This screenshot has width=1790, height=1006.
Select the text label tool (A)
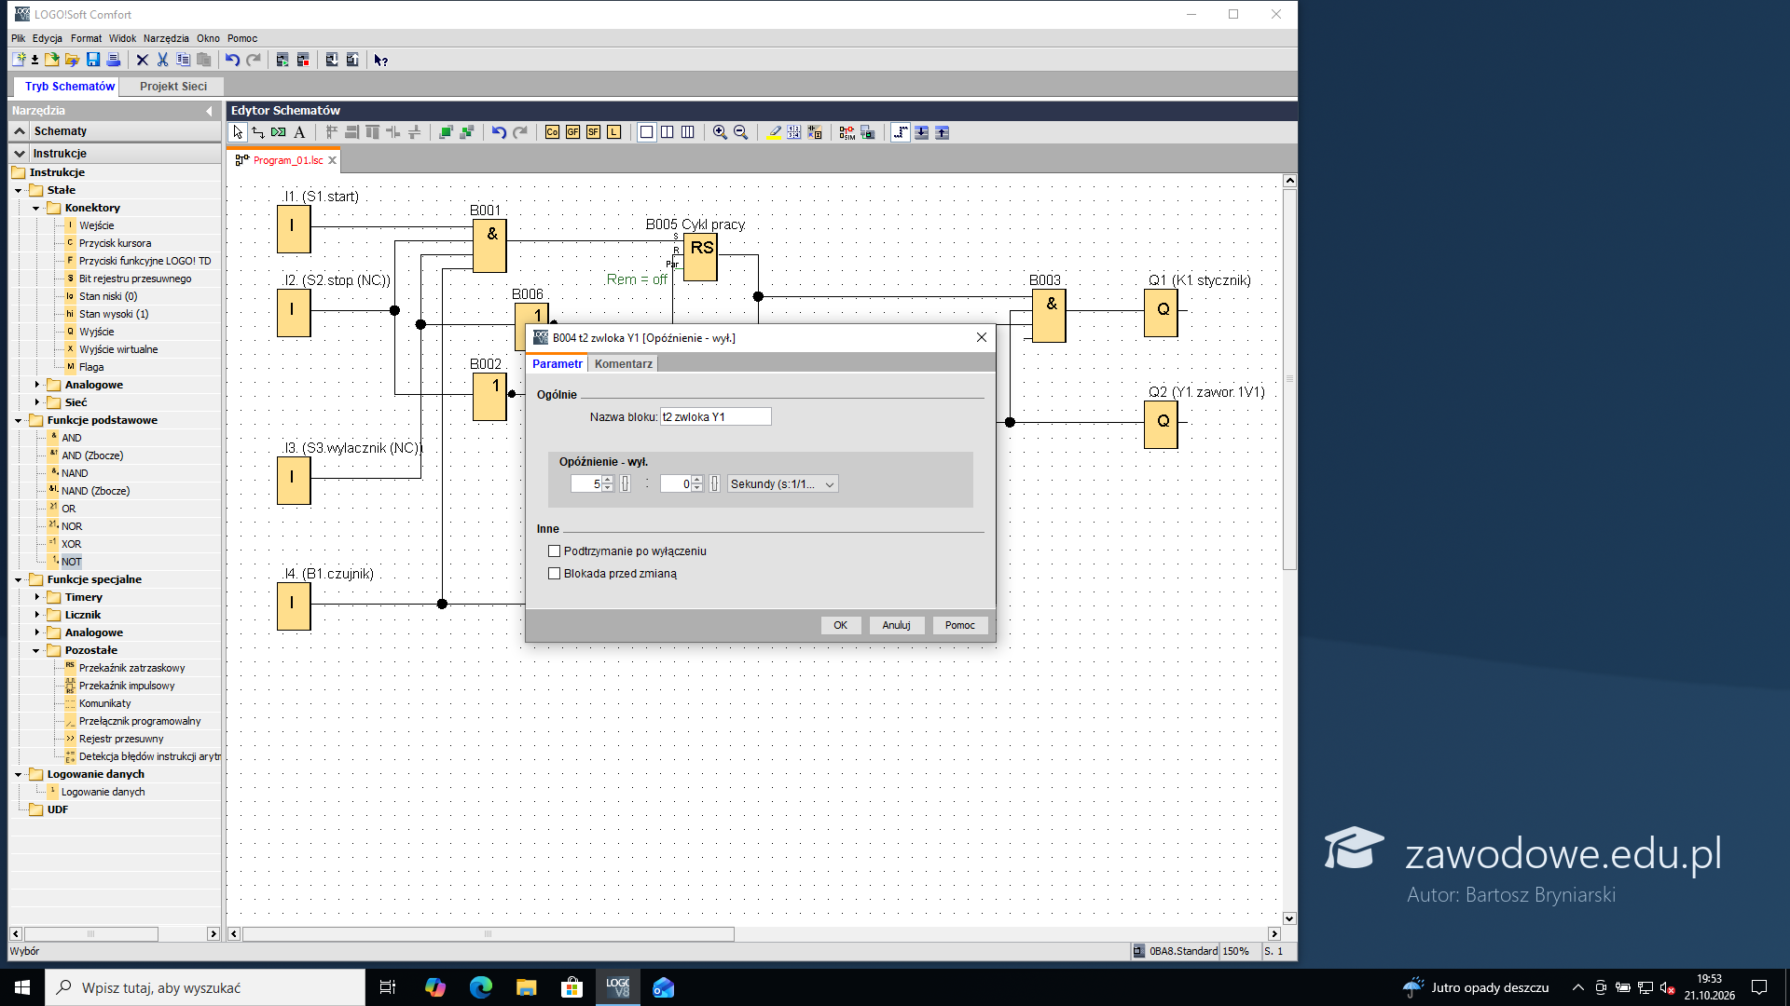299,132
